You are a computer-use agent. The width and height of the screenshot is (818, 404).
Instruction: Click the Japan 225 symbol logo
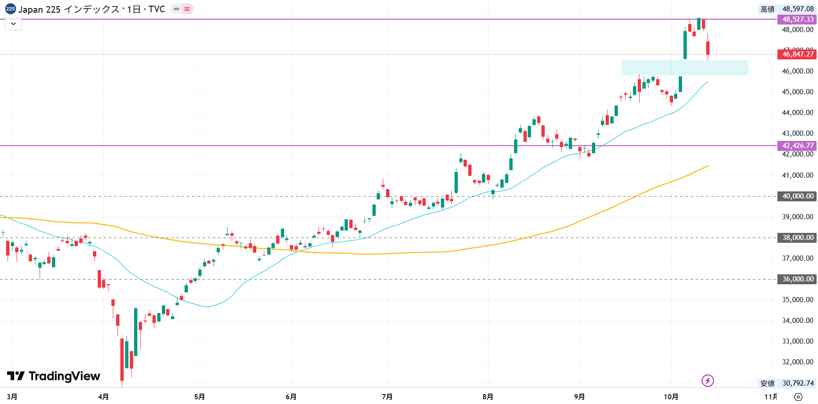10,9
